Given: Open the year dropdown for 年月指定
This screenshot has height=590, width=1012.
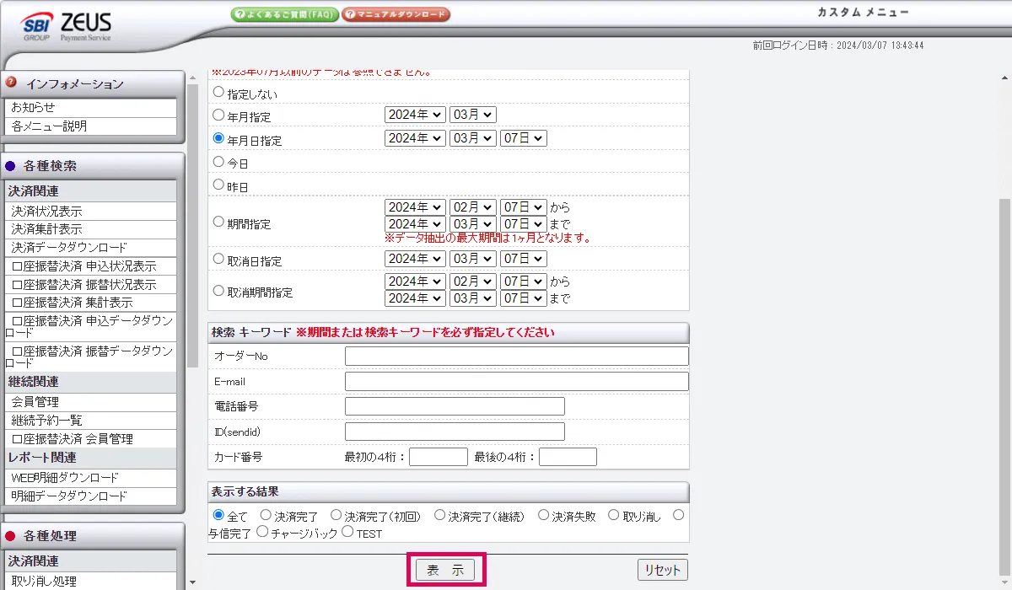Looking at the screenshot, I should click(414, 115).
